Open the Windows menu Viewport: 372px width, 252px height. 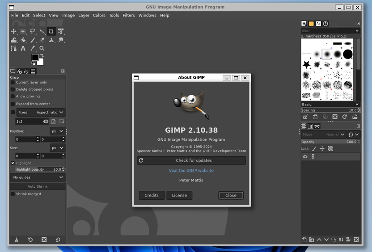[x=148, y=15]
